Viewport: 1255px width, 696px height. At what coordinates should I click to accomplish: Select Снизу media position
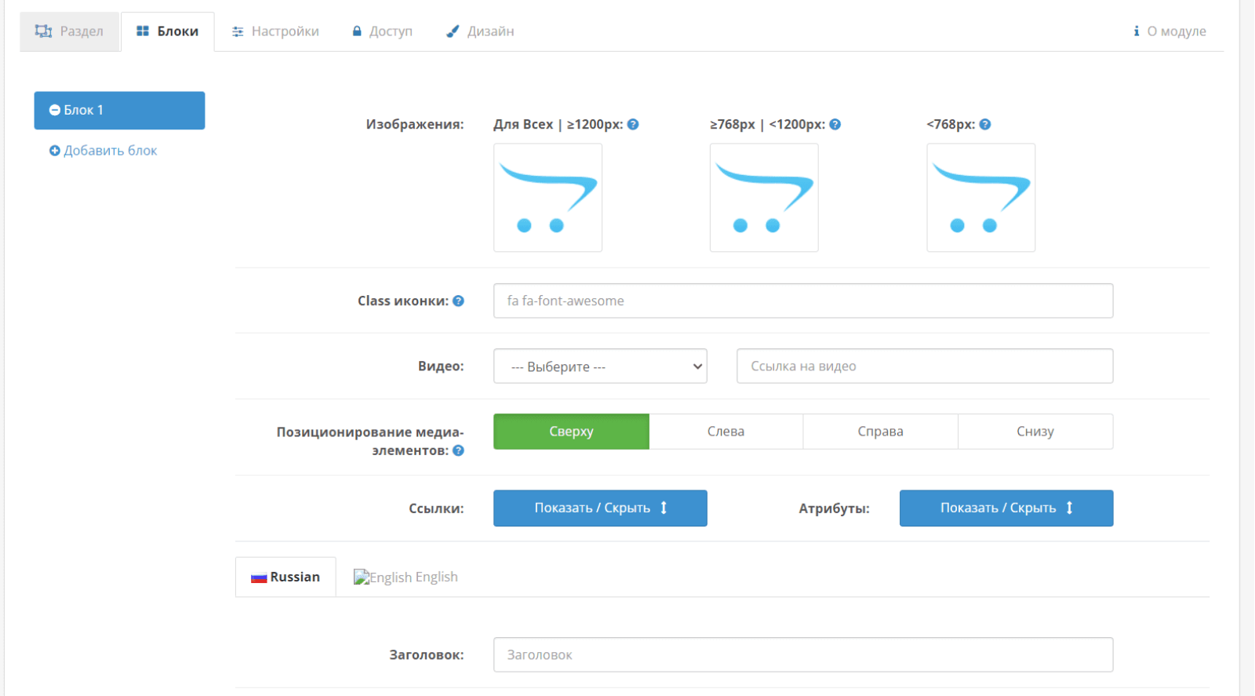pos(1035,432)
